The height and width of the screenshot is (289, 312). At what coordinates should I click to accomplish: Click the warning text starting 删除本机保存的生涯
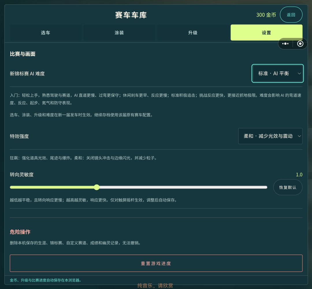[x=75, y=243]
